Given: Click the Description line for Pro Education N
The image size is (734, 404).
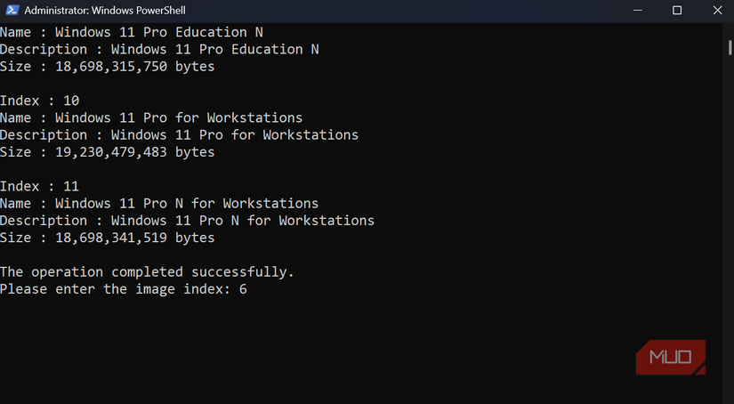Looking at the screenshot, I should (159, 49).
